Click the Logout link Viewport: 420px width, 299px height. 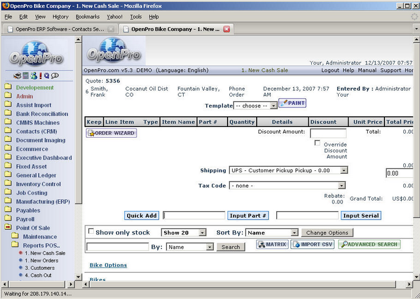(x=330, y=71)
